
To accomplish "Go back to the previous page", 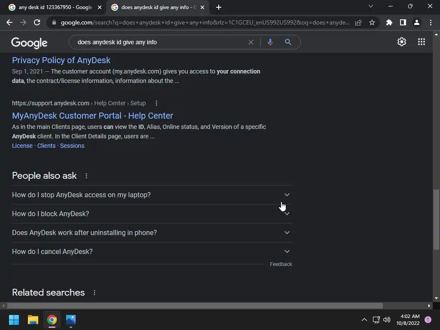I will (9, 22).
